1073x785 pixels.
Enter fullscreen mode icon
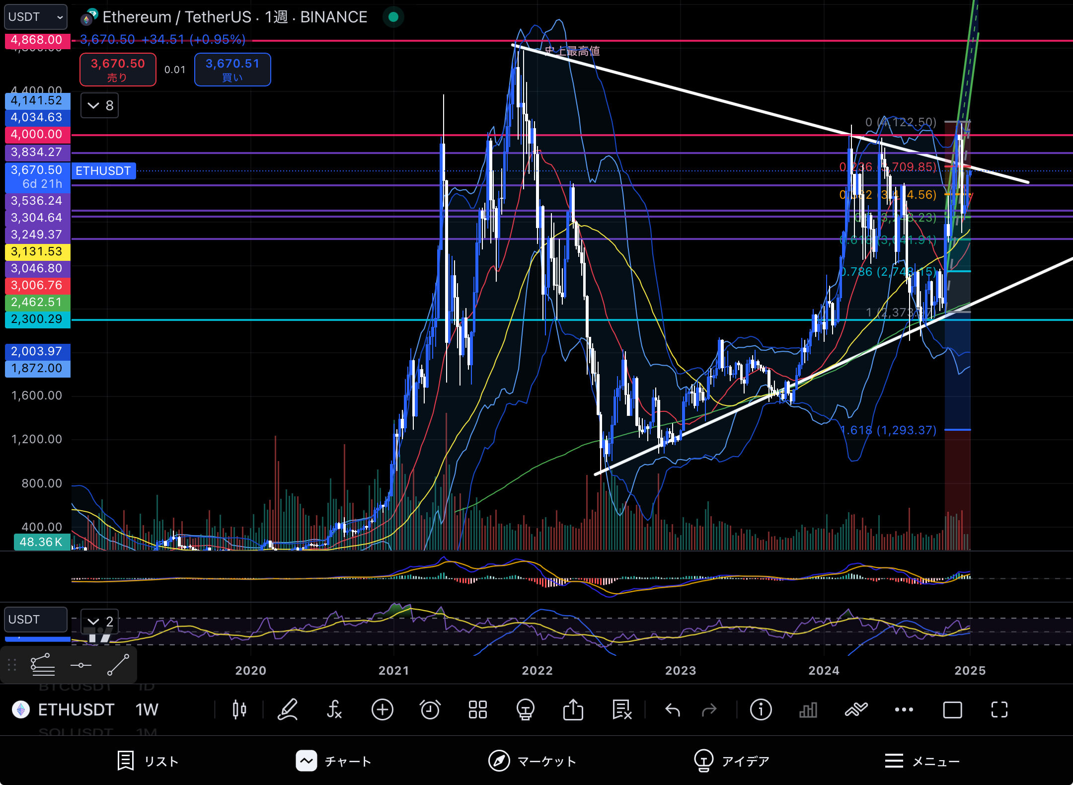pyautogui.click(x=999, y=709)
